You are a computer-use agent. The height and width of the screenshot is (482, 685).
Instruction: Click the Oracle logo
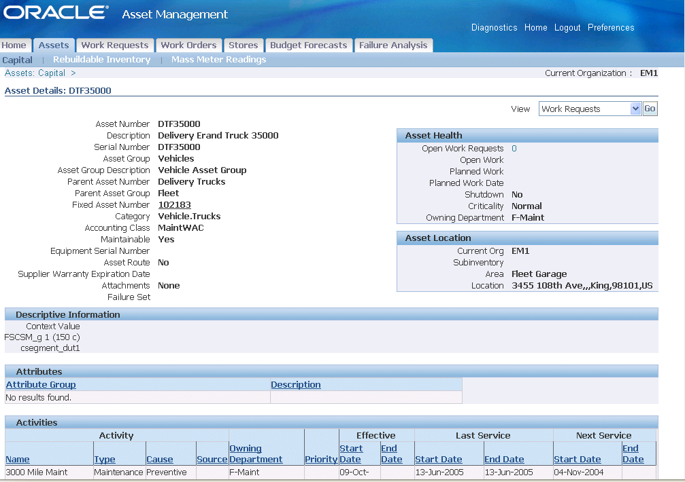[56, 12]
